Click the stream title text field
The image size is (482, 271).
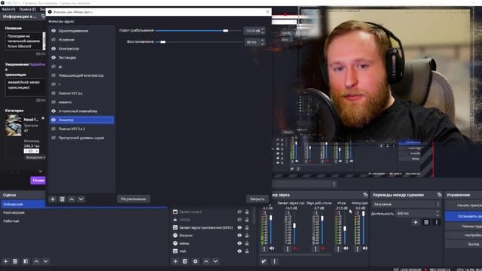click(25, 41)
